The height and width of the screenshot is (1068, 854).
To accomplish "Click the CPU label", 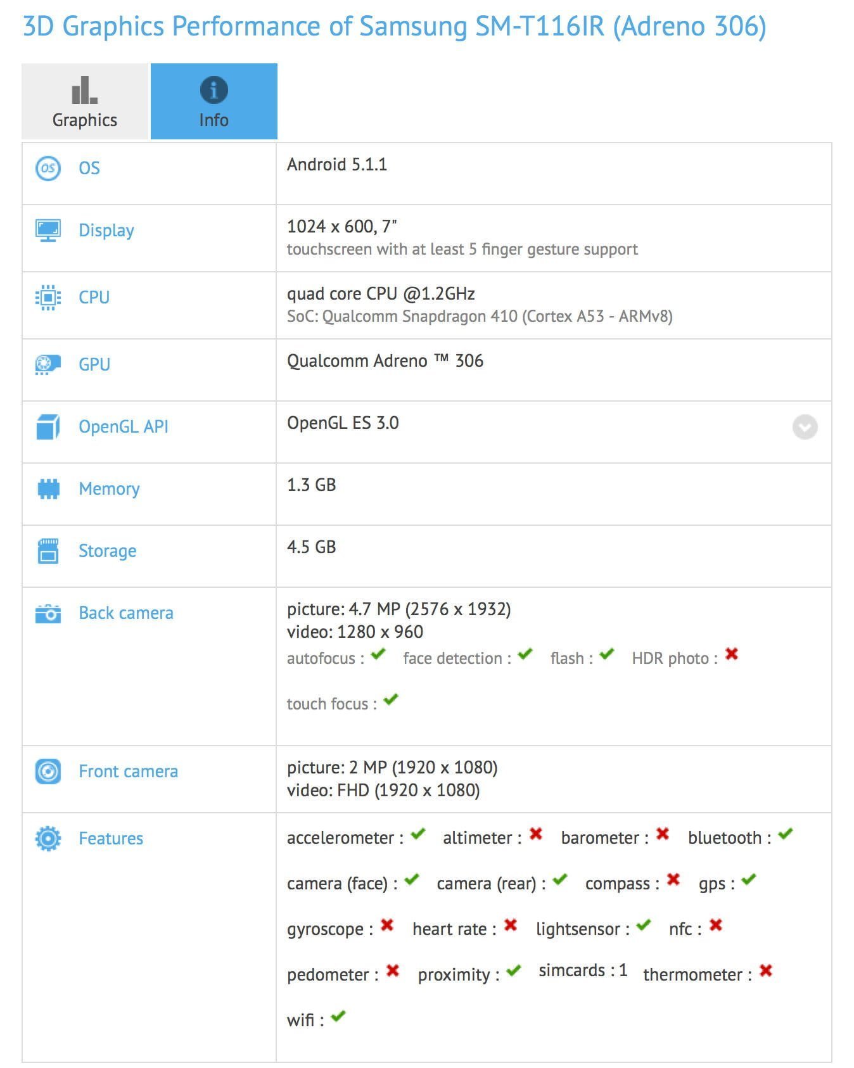I will pos(94,297).
